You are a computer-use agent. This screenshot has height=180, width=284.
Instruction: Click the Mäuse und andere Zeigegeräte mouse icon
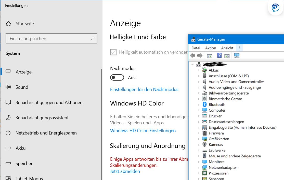pyautogui.click(x=204, y=156)
